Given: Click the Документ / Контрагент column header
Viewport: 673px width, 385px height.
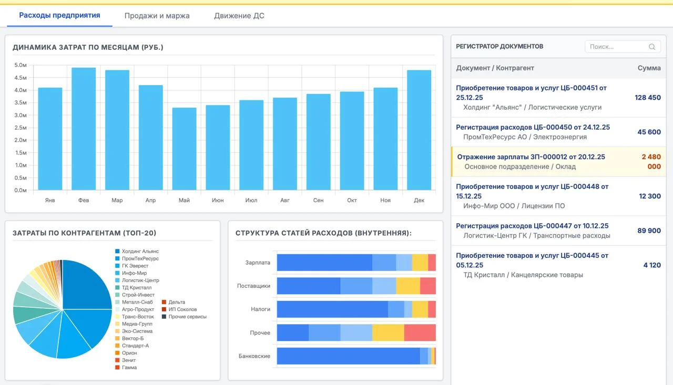Looking at the screenshot, I should 495,68.
